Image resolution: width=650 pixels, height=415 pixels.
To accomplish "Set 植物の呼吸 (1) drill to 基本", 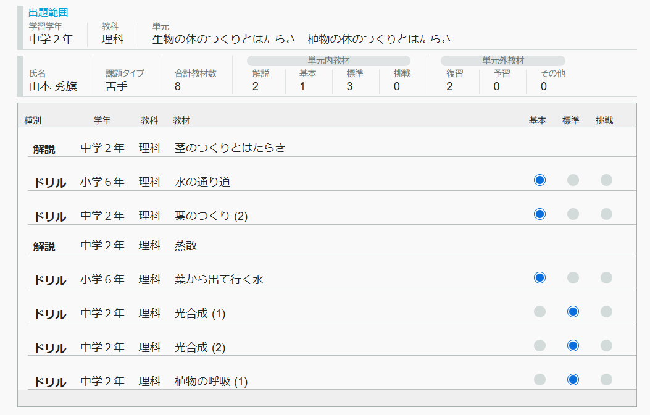I will (x=540, y=379).
